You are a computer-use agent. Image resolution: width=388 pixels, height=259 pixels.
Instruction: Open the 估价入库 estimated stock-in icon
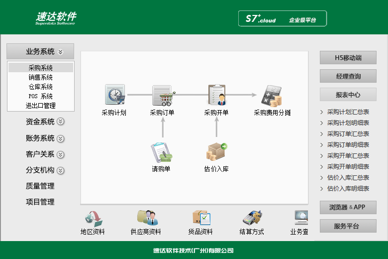tap(217, 152)
